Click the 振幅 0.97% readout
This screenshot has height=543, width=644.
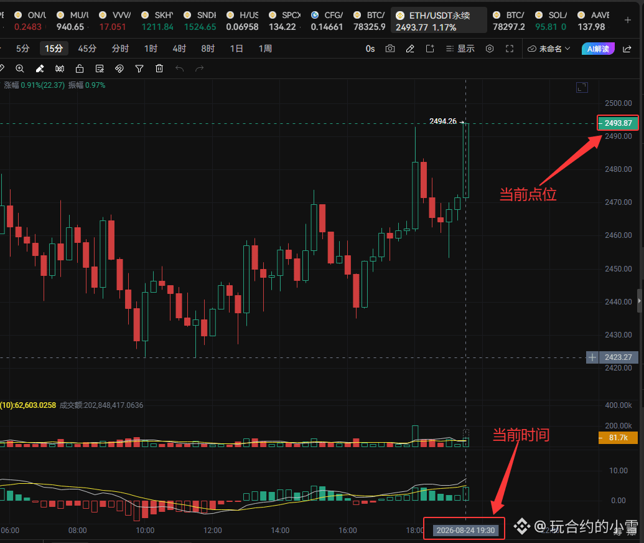click(86, 85)
